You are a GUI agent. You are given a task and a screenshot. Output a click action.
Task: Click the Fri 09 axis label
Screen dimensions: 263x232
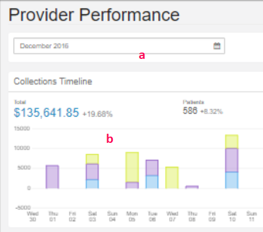(x=212, y=217)
